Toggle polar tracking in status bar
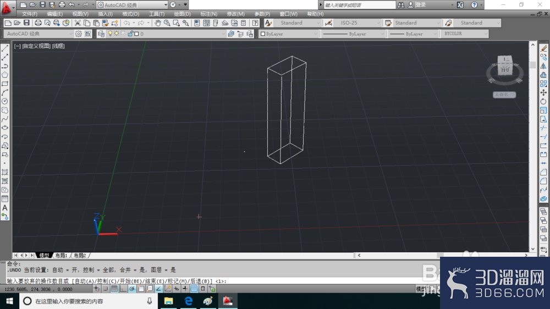Screen dimensions: 550x309 (132, 289)
